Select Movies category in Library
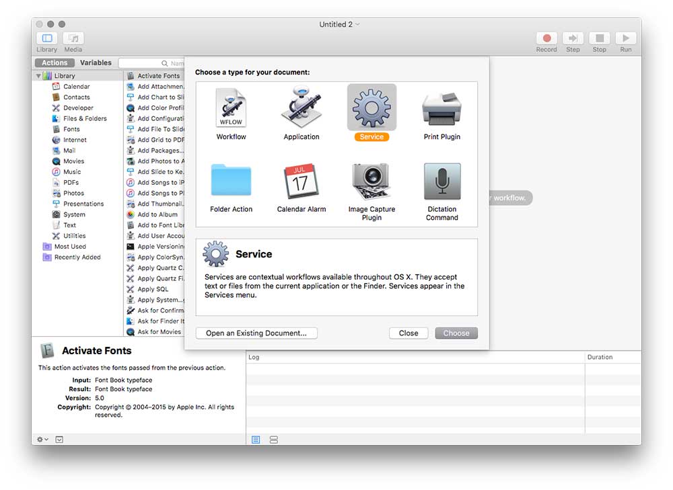Screen dimensions: 673x490 coord(73,161)
